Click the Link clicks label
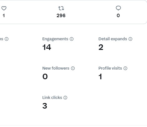 (52, 98)
